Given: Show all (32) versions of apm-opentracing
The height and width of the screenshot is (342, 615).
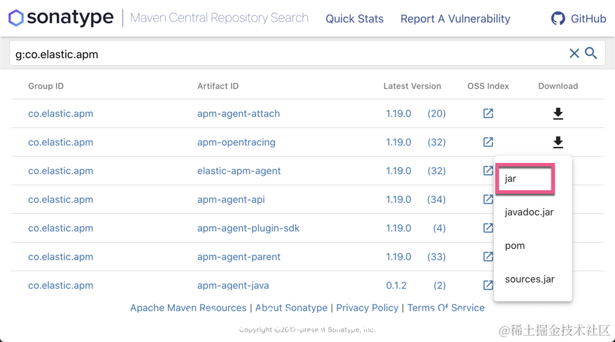Looking at the screenshot, I should (437, 142).
